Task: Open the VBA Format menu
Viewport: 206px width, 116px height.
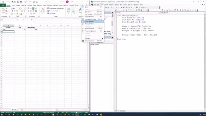Action: [111, 5]
